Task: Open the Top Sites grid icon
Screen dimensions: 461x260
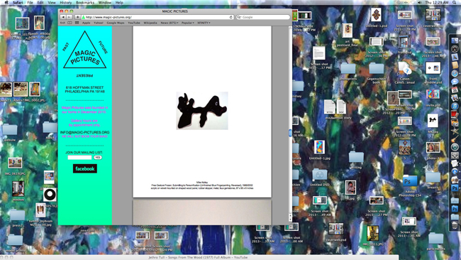Action: tap(77, 23)
